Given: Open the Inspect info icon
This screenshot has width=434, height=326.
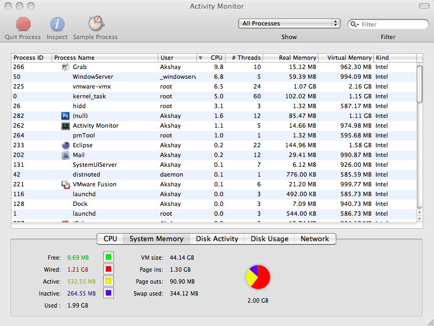Looking at the screenshot, I should coord(58,24).
